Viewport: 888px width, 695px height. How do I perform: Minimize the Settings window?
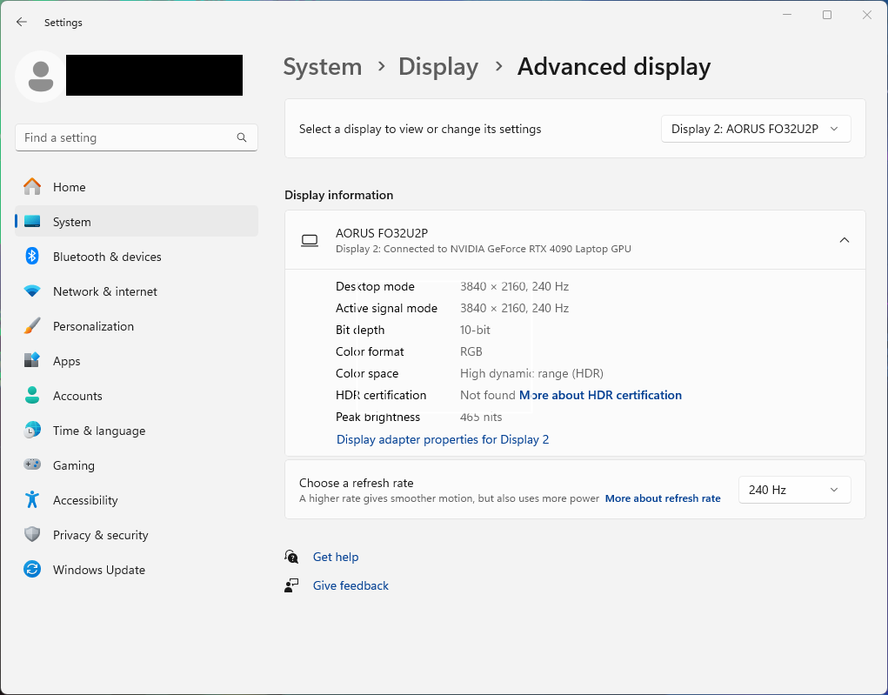tap(786, 15)
